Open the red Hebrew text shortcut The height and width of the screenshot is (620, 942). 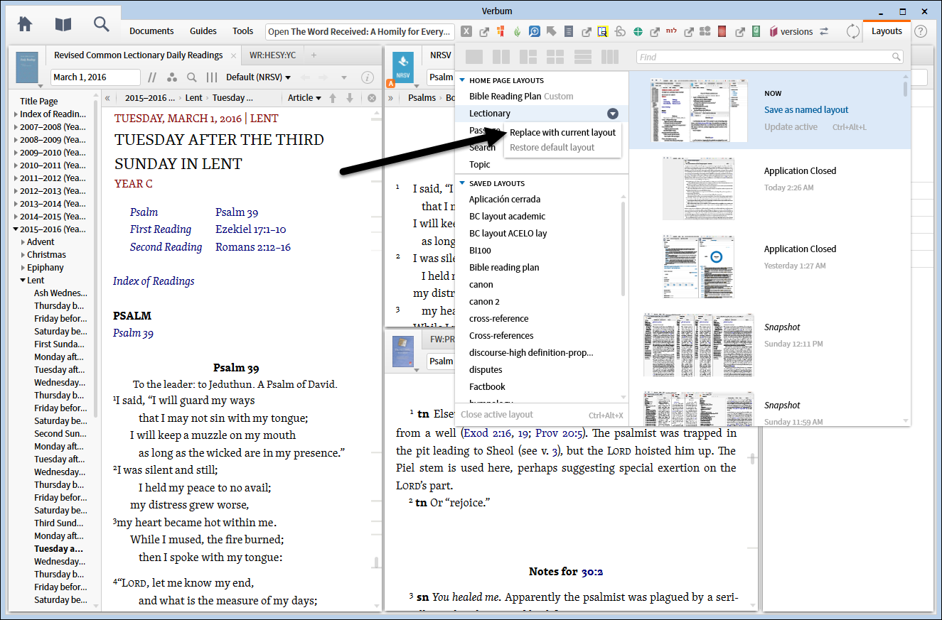[x=672, y=31]
